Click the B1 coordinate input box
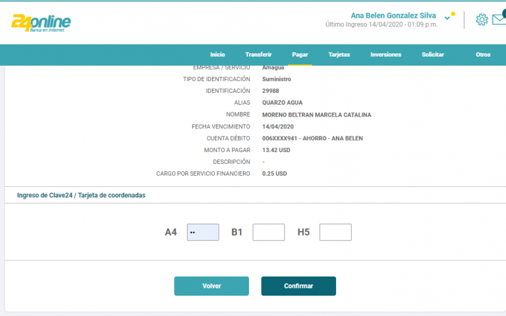506x316 pixels. coord(269,232)
